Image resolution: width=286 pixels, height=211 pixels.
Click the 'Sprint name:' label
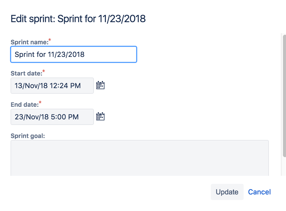(29, 42)
